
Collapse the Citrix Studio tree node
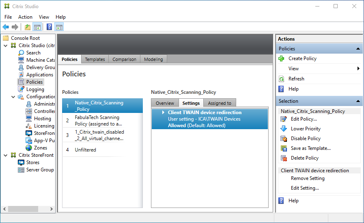pyautogui.click(x=6, y=45)
